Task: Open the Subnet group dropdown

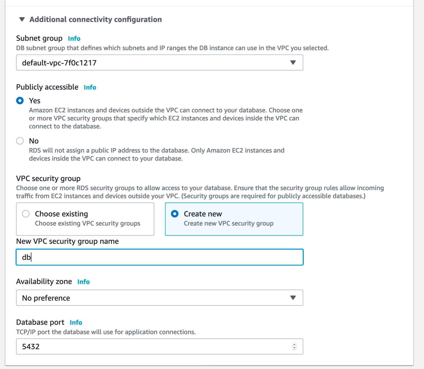Action: pyautogui.click(x=159, y=63)
